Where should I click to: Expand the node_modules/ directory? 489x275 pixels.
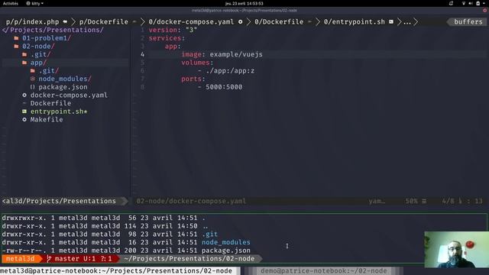65,79
